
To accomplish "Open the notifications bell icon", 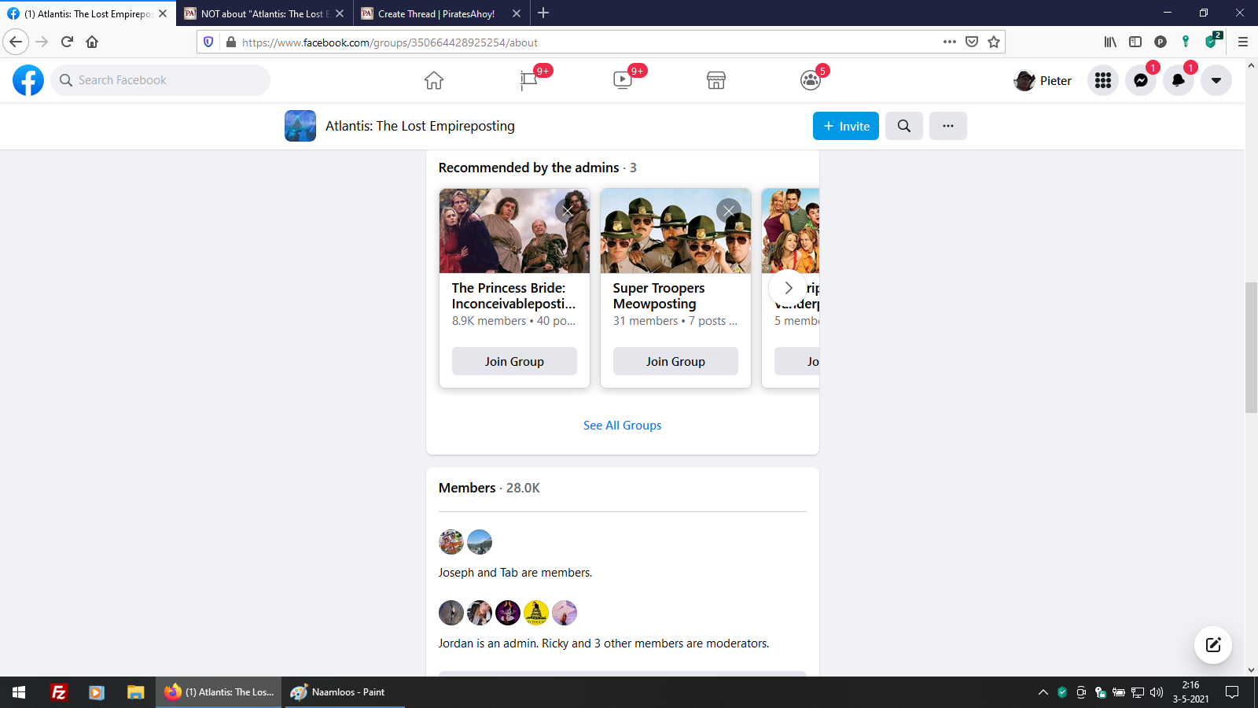I will (1179, 80).
